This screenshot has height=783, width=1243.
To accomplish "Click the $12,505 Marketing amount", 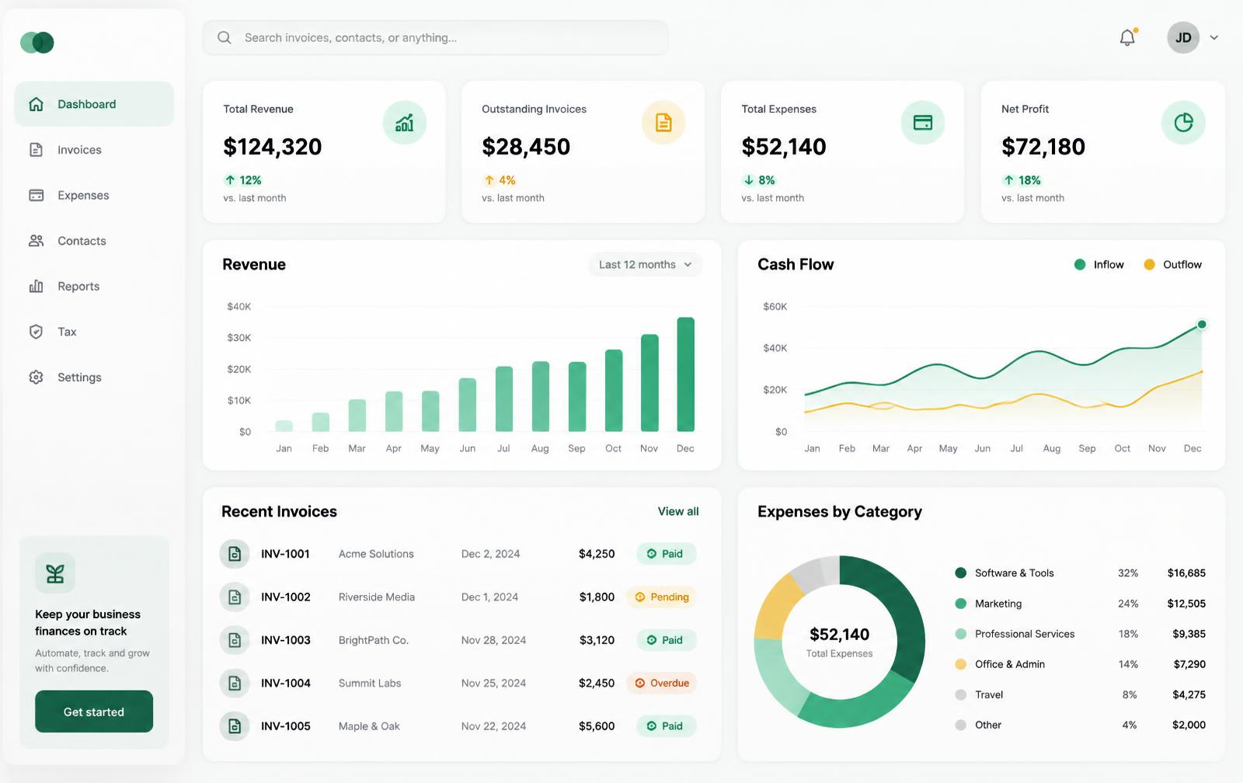I will point(1186,604).
